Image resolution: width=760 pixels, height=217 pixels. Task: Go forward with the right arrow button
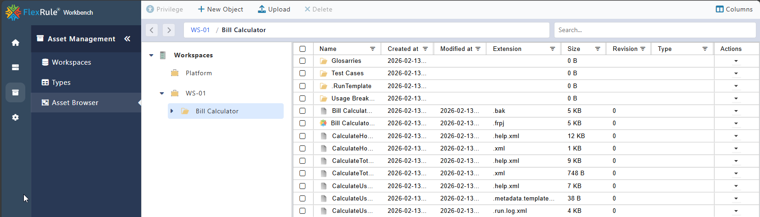[169, 30]
